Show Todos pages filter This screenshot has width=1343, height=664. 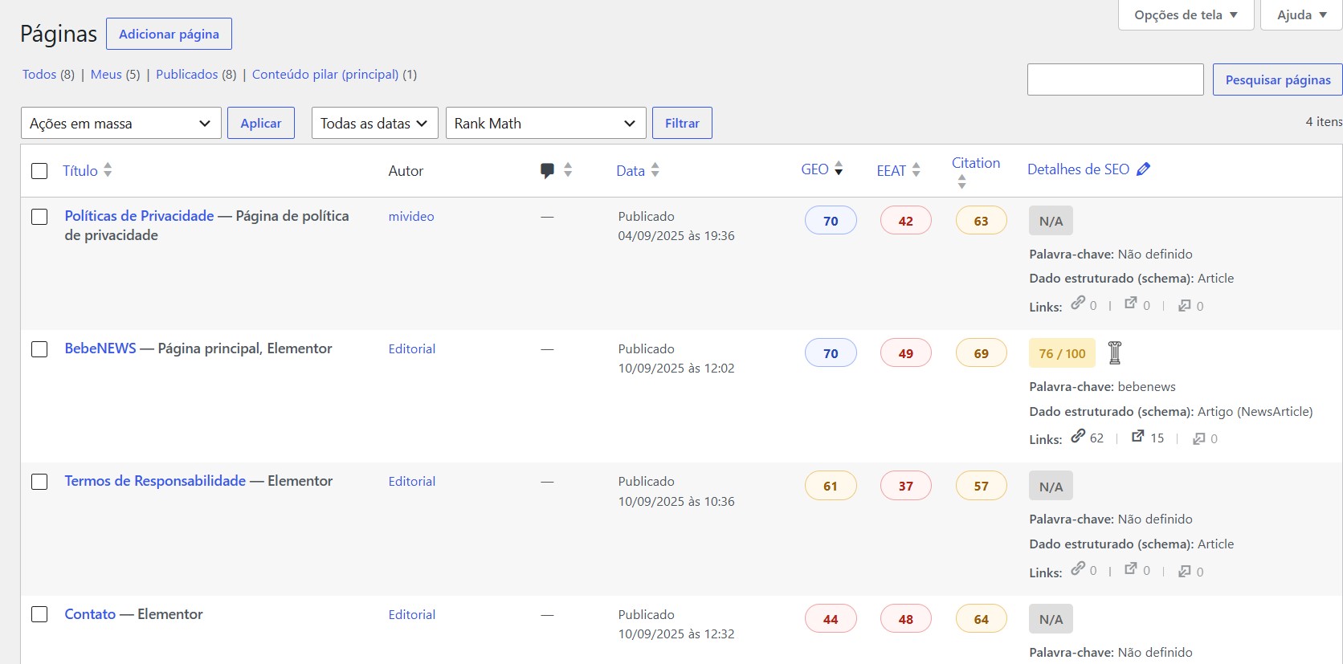pyautogui.click(x=39, y=74)
